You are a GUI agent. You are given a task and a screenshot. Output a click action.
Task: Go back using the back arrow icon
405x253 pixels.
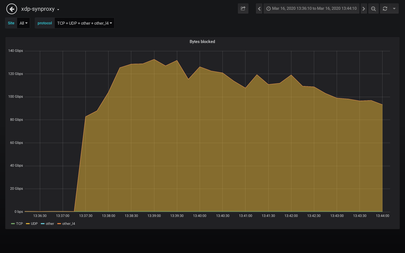pyautogui.click(x=12, y=9)
